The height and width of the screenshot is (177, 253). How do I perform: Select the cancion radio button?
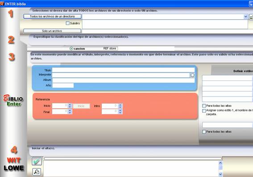(x=71, y=48)
